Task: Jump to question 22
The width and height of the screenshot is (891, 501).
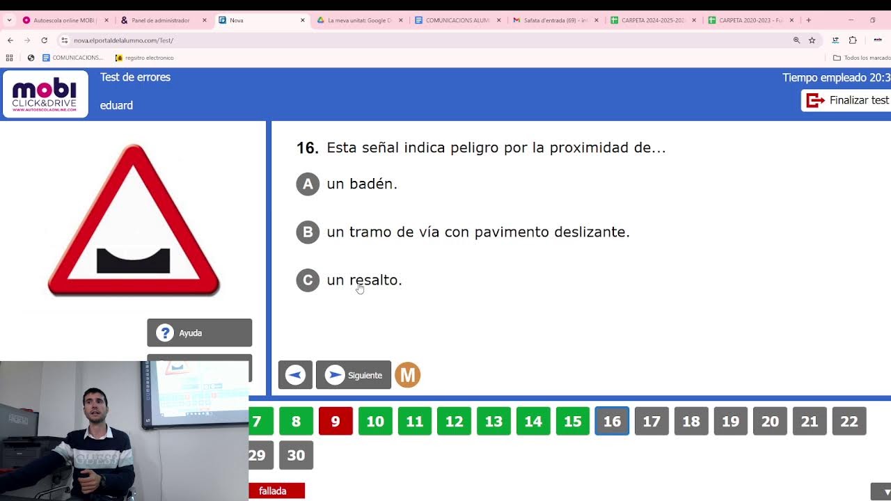Action: [x=849, y=421]
